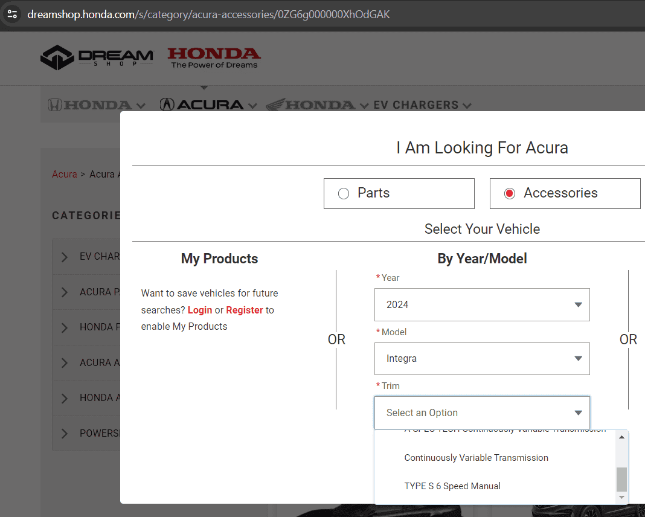
Task: Click the Acura breadcrumb link
Action: [x=64, y=174]
